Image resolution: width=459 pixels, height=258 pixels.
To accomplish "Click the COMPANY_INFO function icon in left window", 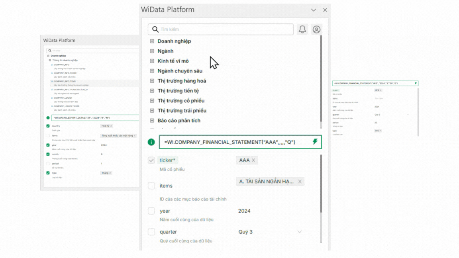I will coord(52,65).
